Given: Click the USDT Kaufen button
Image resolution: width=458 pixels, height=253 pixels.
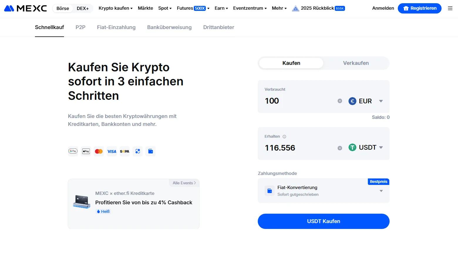Looking at the screenshot, I should click(x=324, y=221).
